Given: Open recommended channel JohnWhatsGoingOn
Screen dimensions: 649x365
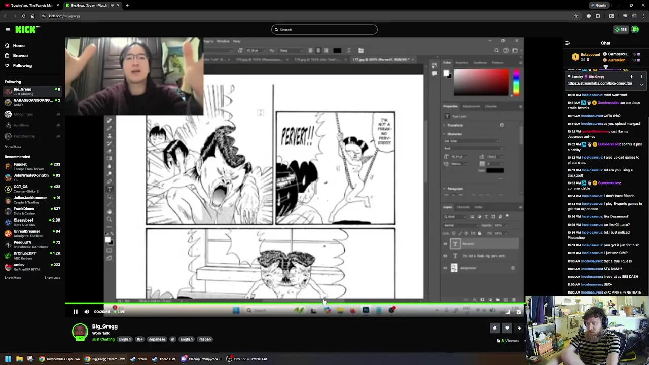Looking at the screenshot, I should click(31, 177).
